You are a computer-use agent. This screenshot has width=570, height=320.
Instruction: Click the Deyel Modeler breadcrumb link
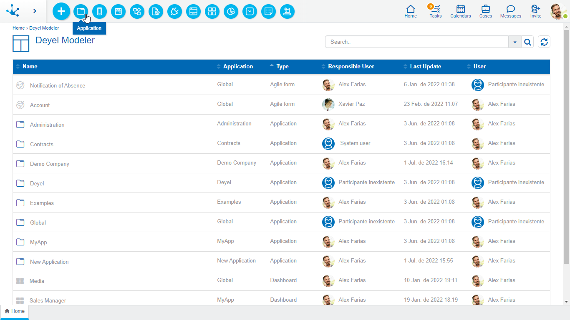click(44, 28)
